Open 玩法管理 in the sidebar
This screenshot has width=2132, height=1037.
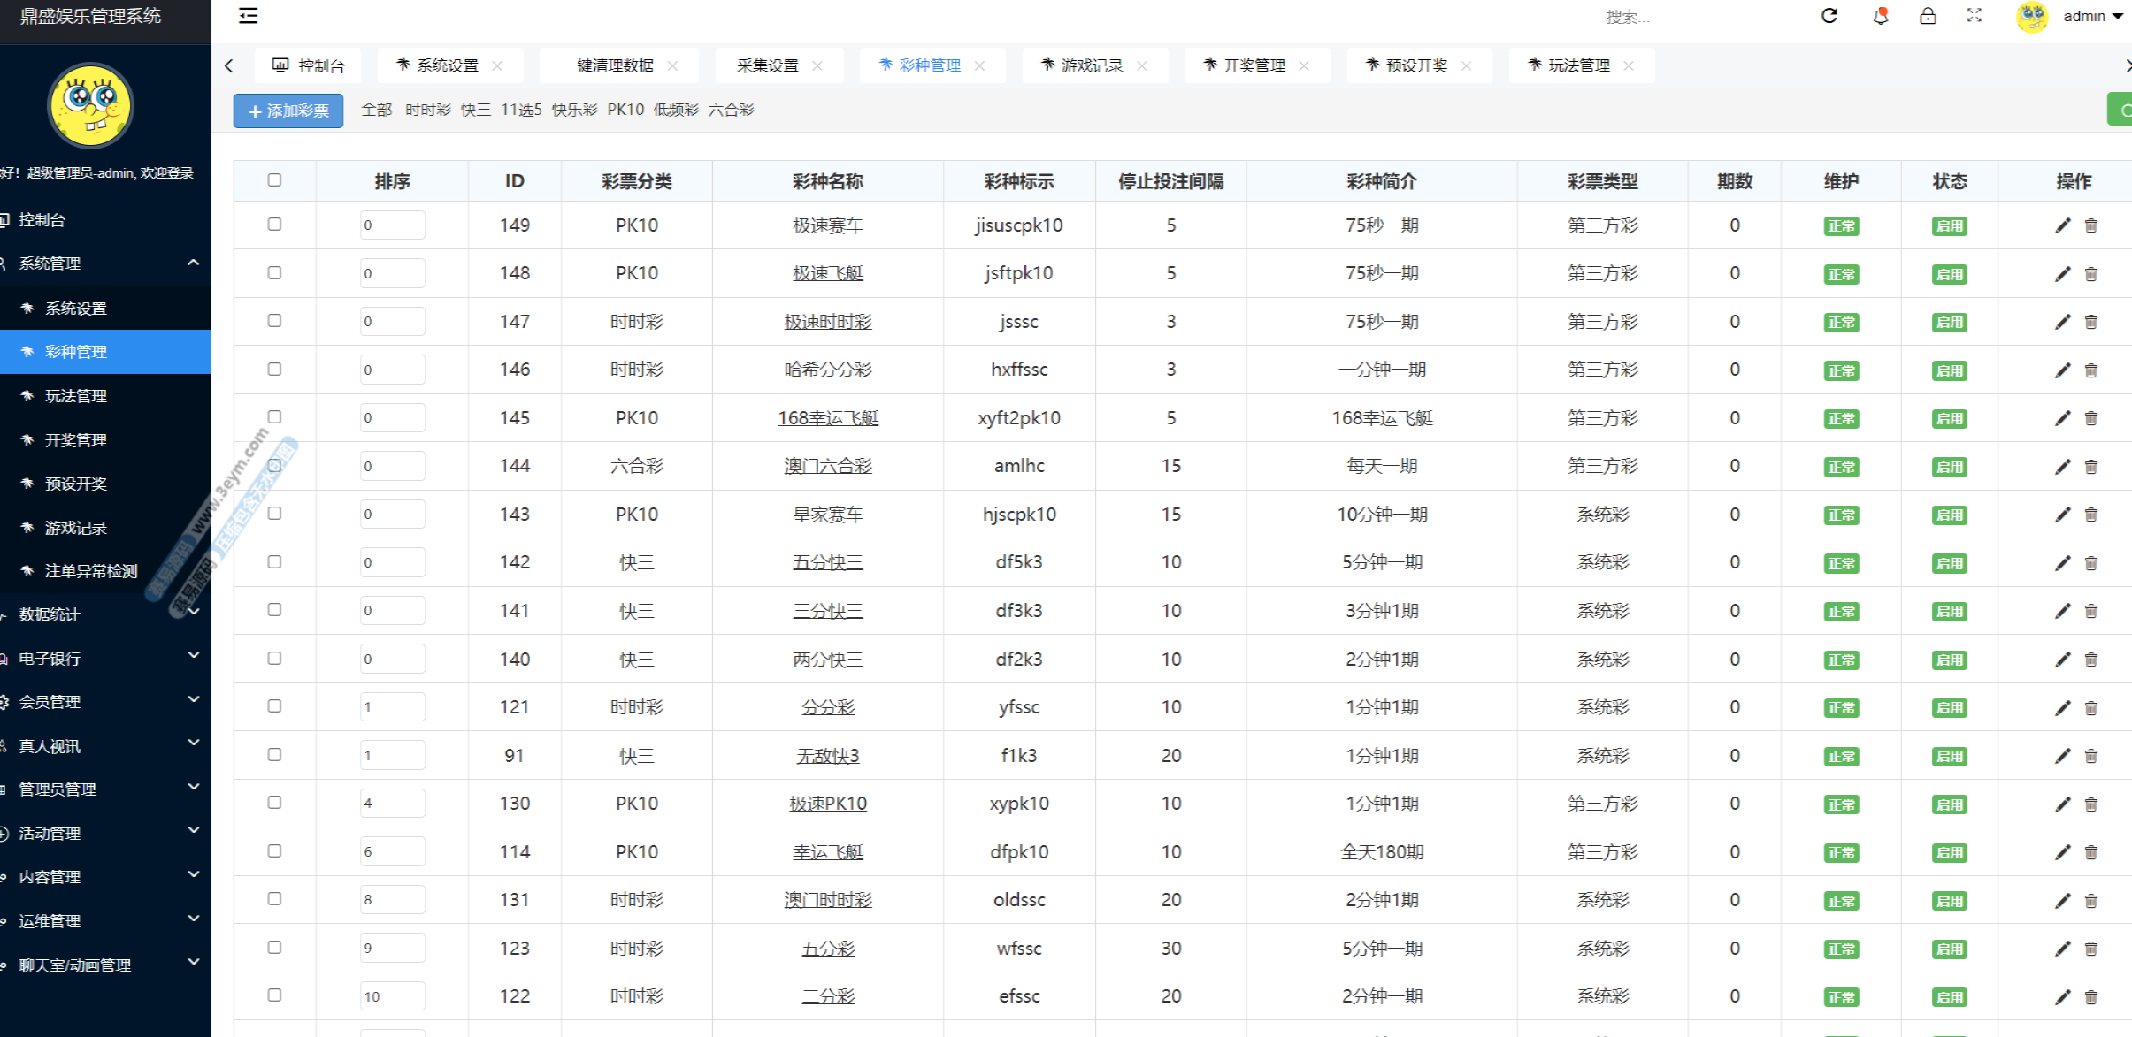[76, 396]
